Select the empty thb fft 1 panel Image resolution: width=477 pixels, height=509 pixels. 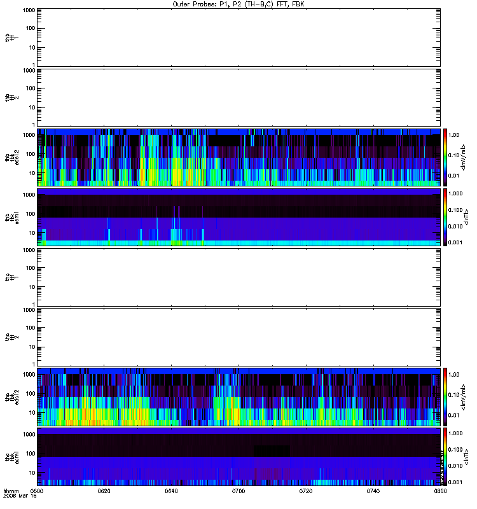coord(238,38)
